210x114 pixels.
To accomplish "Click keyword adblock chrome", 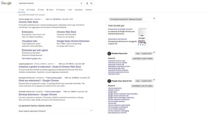I will [114, 90].
